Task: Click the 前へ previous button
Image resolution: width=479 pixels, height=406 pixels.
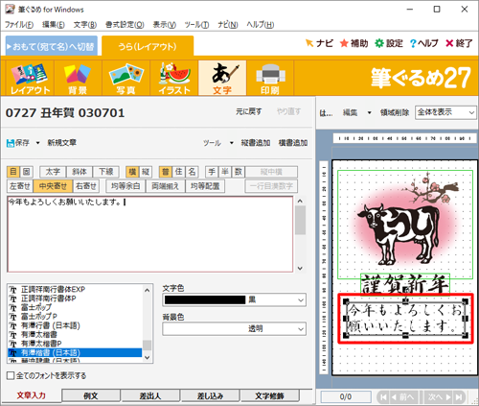Action: 402,397
